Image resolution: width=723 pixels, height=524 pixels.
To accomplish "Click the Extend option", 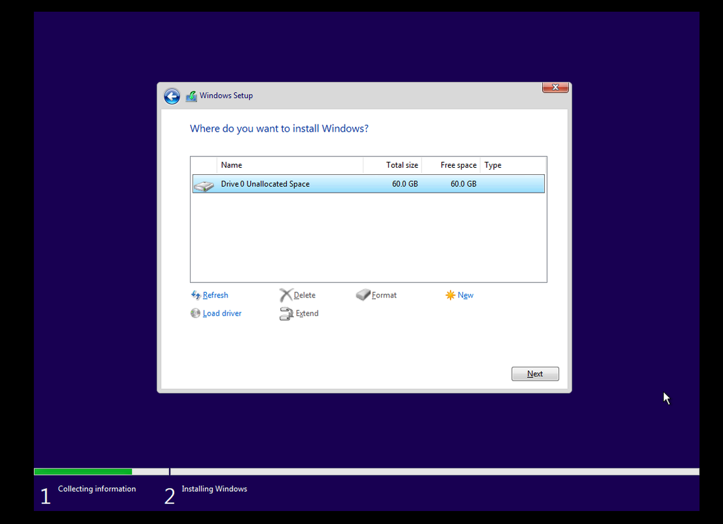I will tap(307, 313).
